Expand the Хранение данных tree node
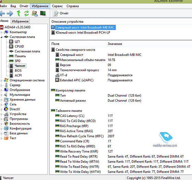The height and width of the screenshot is (180, 192). tap(1, 100)
